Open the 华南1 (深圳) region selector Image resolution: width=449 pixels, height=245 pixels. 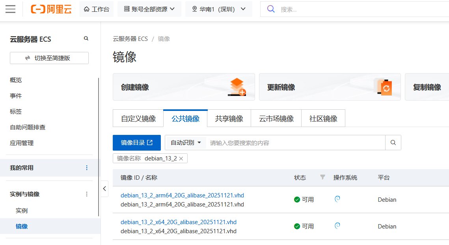pyautogui.click(x=219, y=9)
